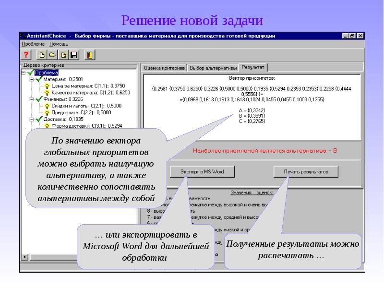The image size is (384, 288).
Task: Collapse the Доставка tree branch
Action: pos(32,120)
